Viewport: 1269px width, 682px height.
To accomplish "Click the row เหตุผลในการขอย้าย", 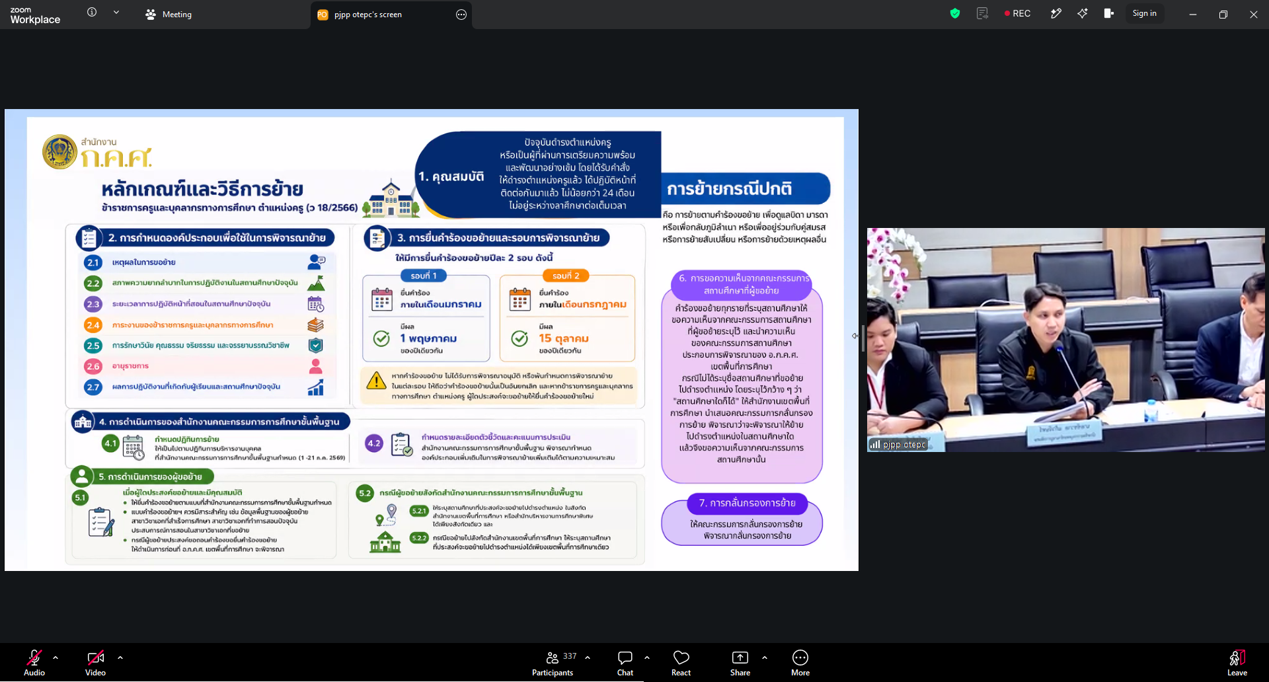I will click(207, 262).
